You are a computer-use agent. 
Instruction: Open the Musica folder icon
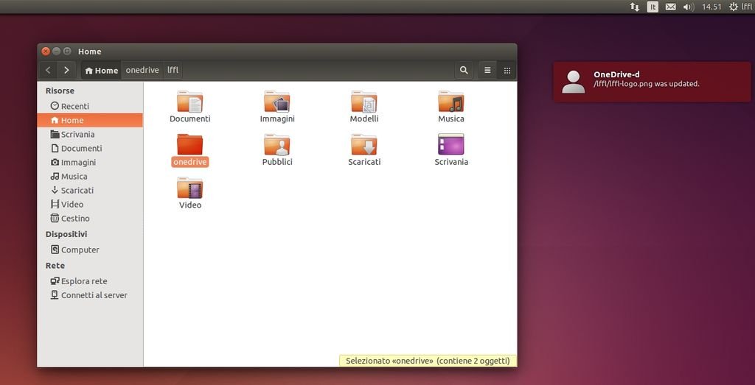click(450, 102)
